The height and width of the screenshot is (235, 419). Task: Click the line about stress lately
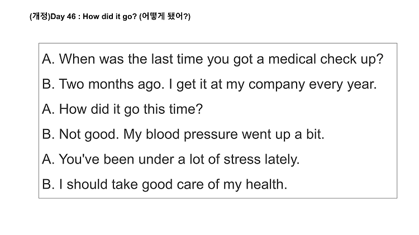point(171,160)
